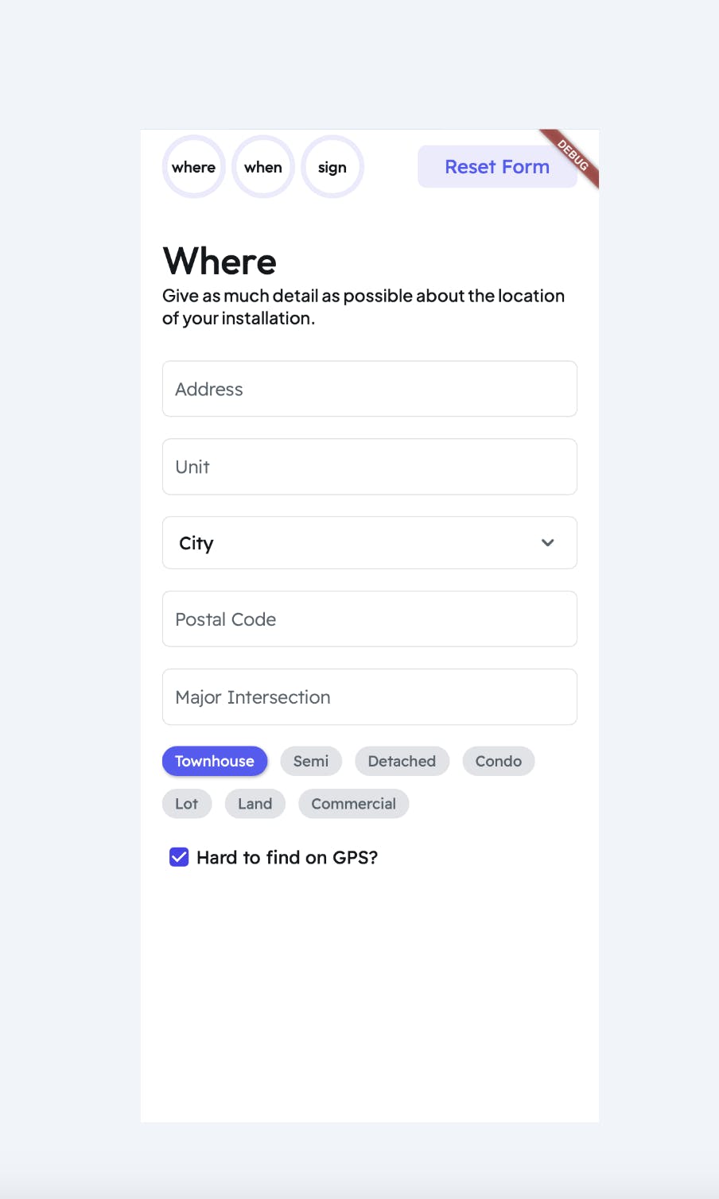Select the Major Intersection field
719x1199 pixels.
(x=369, y=697)
